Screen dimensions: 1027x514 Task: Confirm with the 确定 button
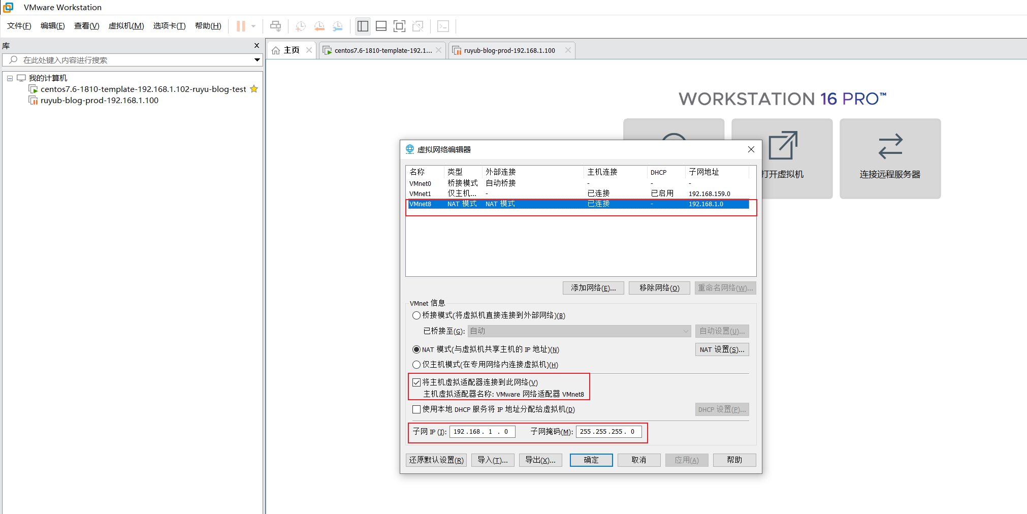(x=591, y=460)
